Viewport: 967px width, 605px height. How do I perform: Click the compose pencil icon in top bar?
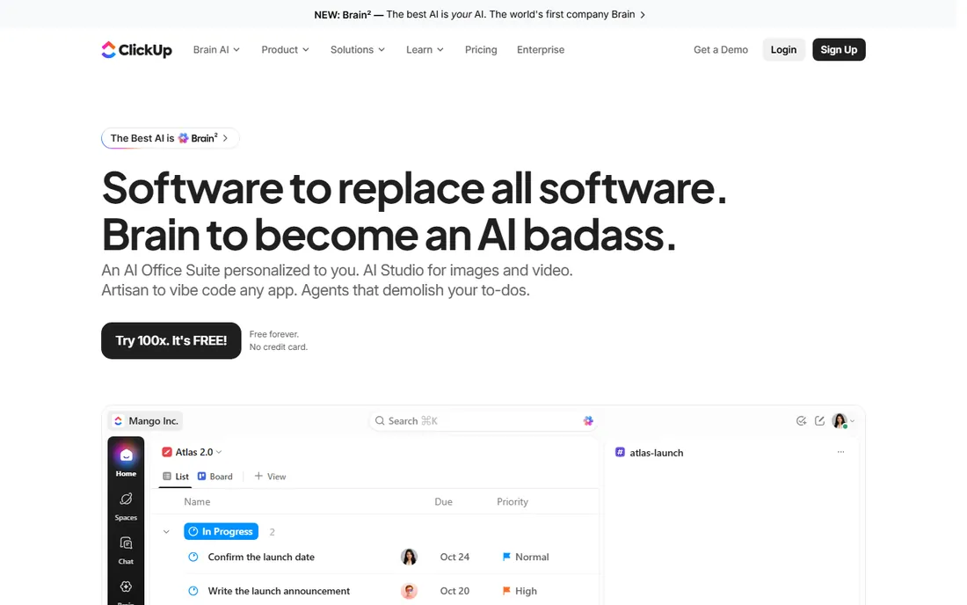pyautogui.click(x=819, y=420)
